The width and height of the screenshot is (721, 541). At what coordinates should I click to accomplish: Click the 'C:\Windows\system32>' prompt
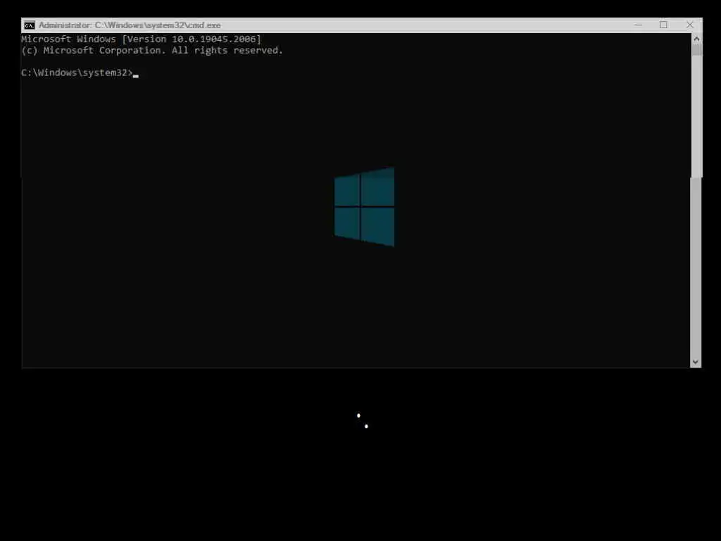point(77,73)
